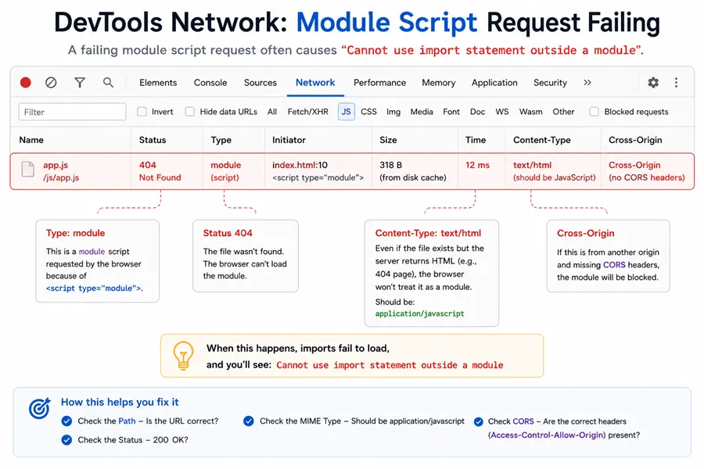Viewport: 704px width, 469px height.
Task: Click the red record network log button
Action: 26,83
